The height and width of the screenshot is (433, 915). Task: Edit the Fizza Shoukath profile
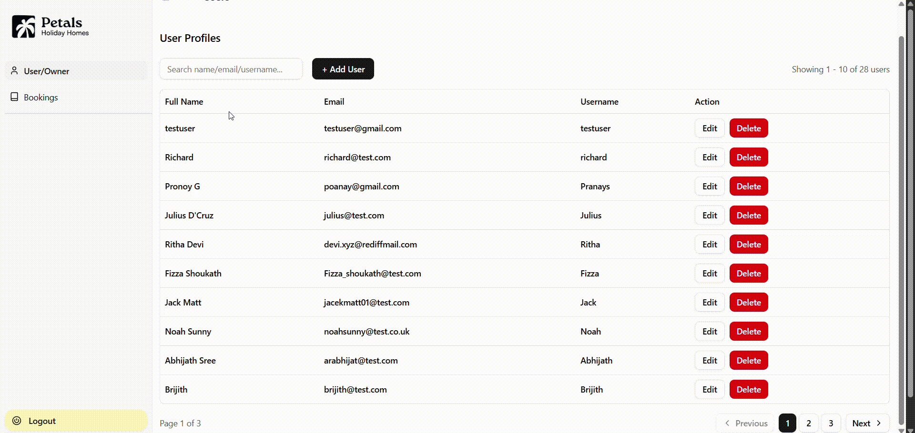(709, 274)
